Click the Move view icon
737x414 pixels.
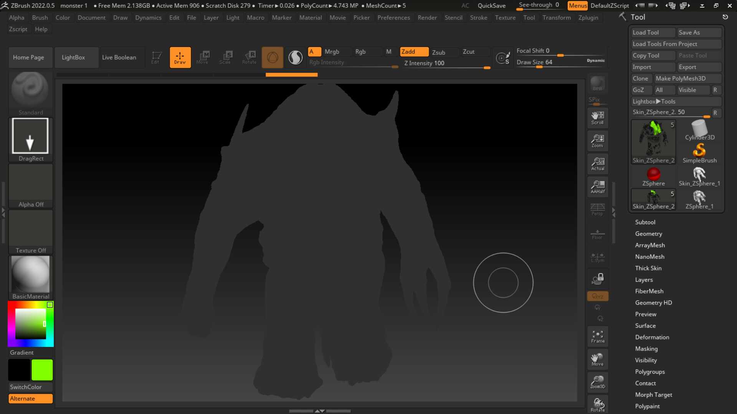598,360
